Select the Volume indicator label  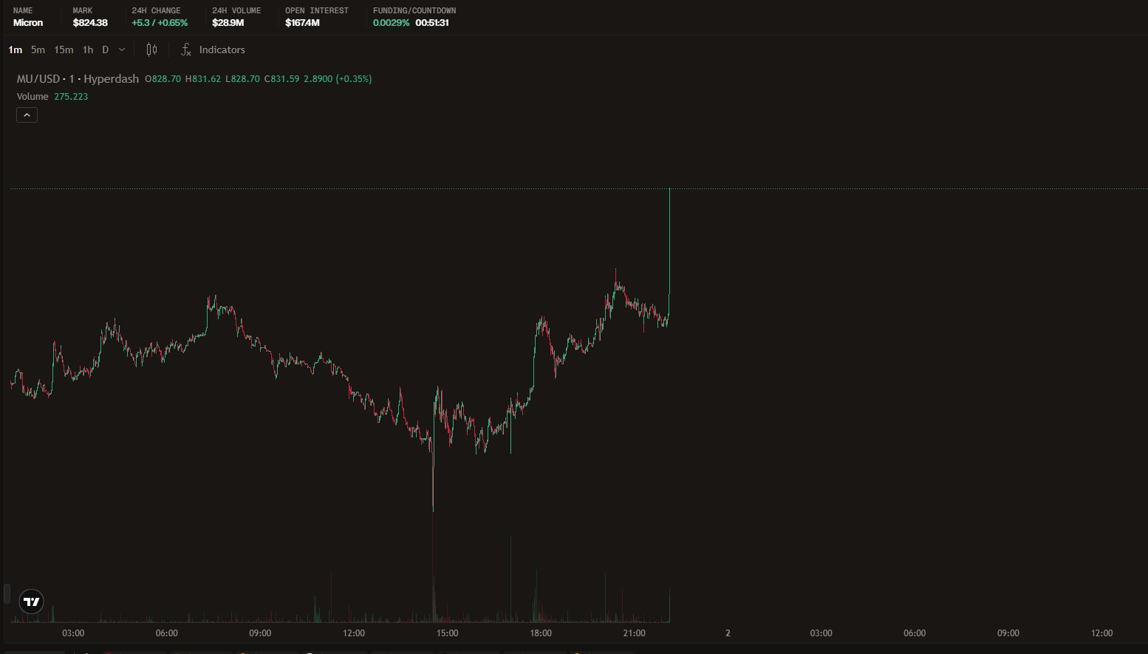(33, 97)
